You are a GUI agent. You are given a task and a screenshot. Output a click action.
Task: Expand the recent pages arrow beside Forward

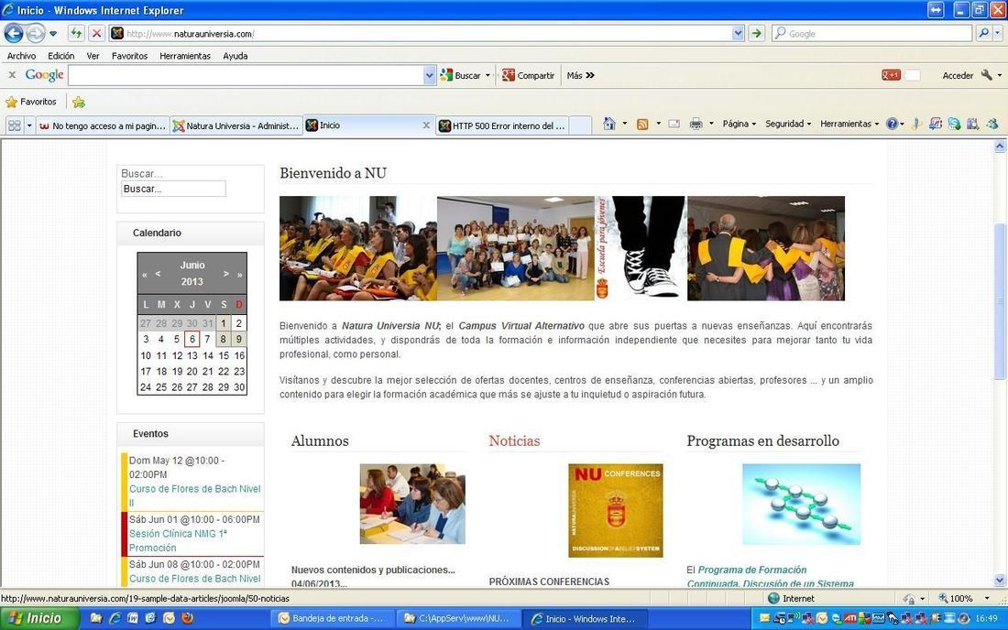click(x=53, y=33)
